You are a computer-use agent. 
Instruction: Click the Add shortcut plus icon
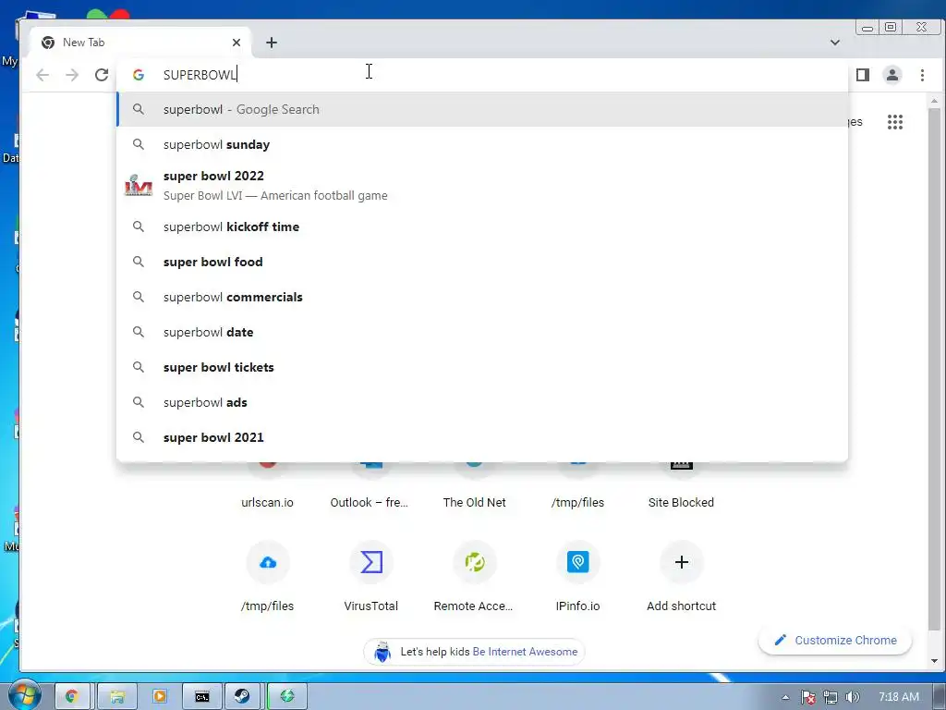(682, 563)
